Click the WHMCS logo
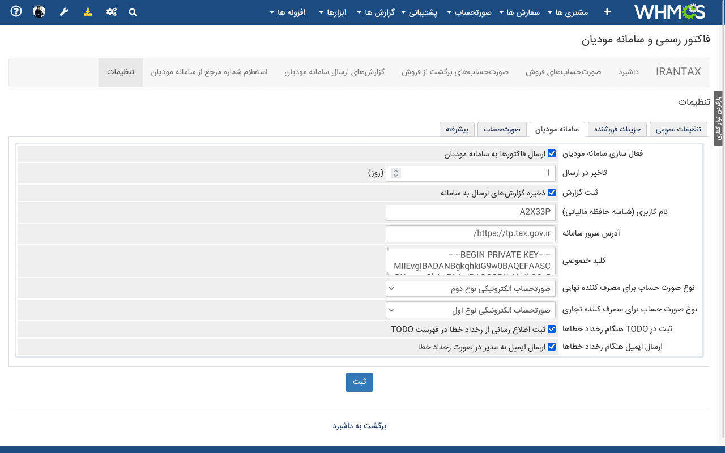The image size is (725, 453). pos(669,12)
